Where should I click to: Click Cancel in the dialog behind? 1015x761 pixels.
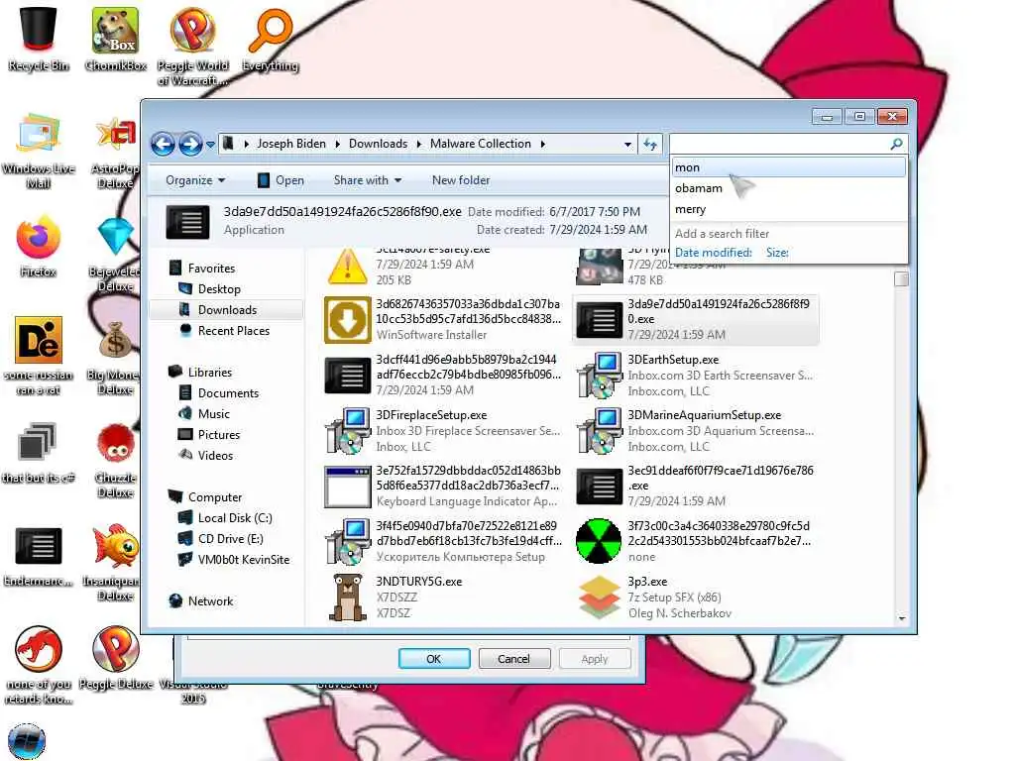[514, 659]
